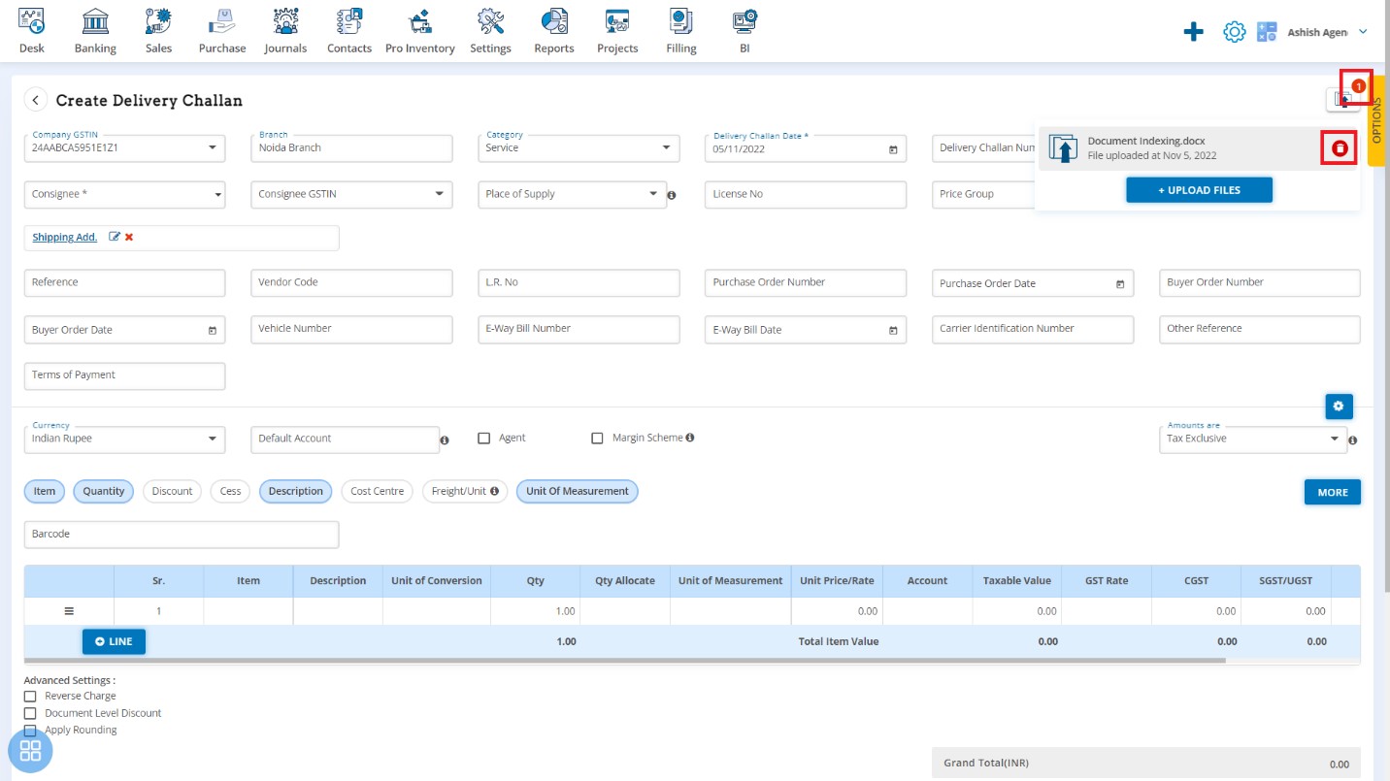This screenshot has width=1390, height=781.
Task: Open the calculator icon in header
Action: coord(1267,32)
